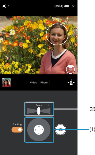The width and height of the screenshot is (95, 155).
Task: Switch to Video mode
Action: pyautogui.click(x=33, y=83)
